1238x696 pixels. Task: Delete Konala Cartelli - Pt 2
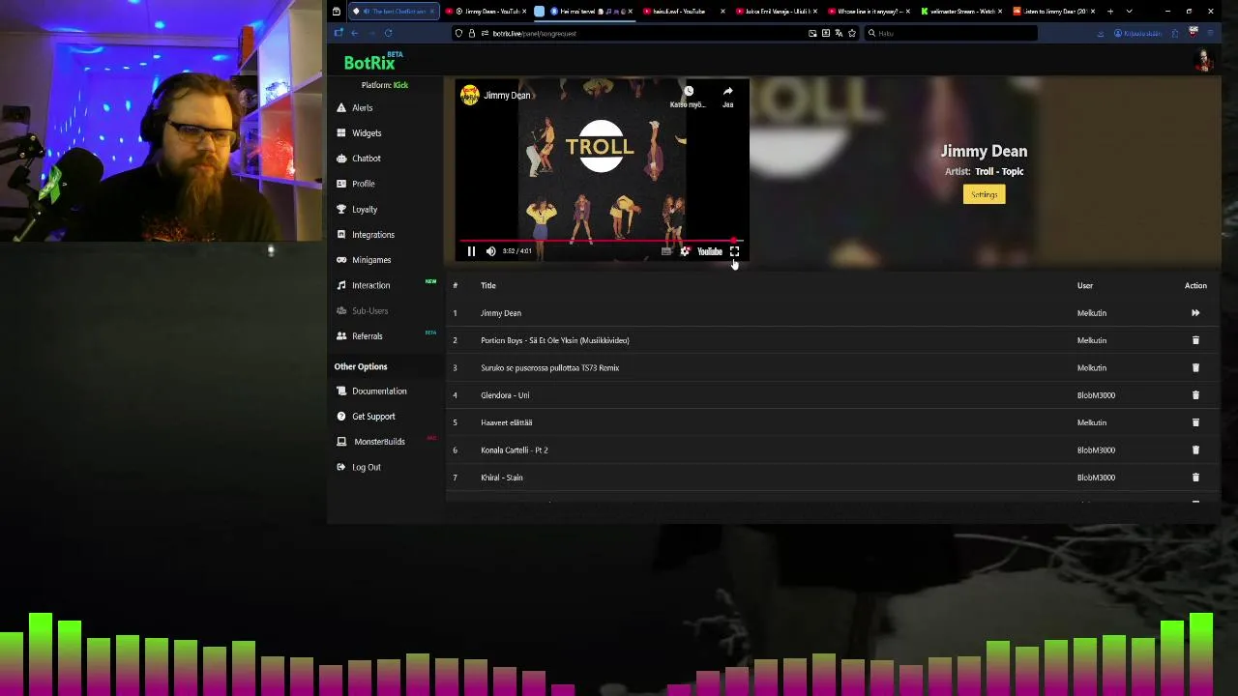coord(1195,449)
